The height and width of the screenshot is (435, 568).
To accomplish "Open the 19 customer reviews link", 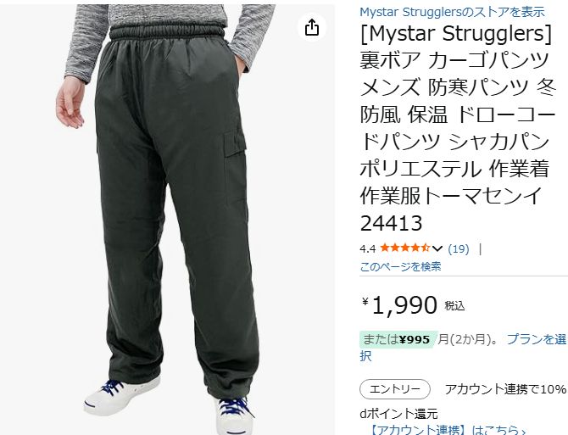I will click(x=459, y=248).
